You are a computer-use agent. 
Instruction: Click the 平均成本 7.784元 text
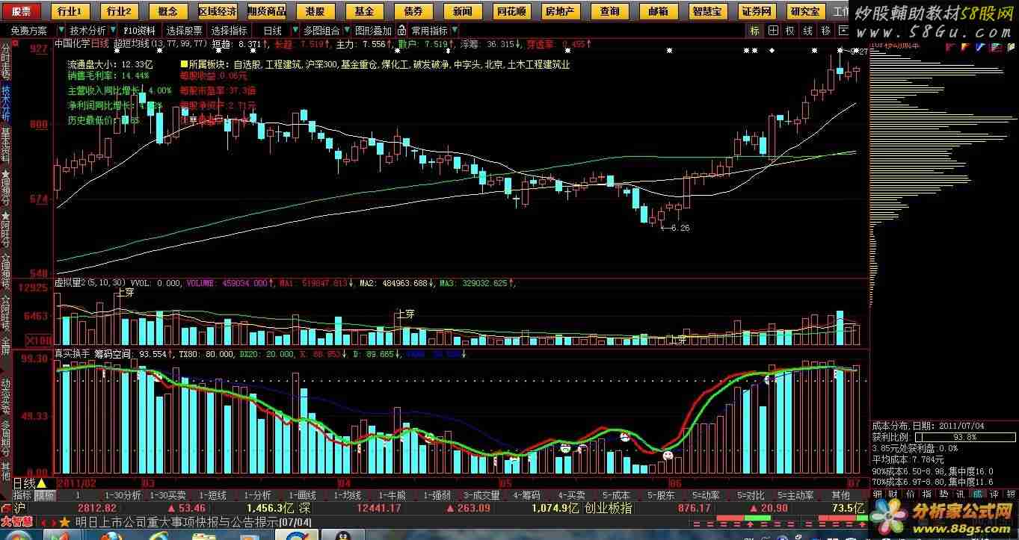click(908, 459)
